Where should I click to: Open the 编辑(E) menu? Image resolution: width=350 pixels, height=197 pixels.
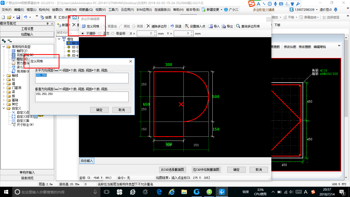pyautogui.click(x=19, y=10)
